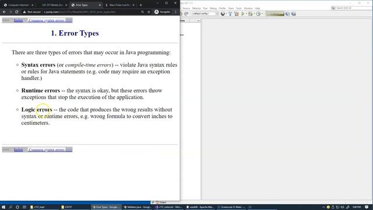Click the 'Runtime errors' bold text
373x210 pixels.
(x=41, y=90)
